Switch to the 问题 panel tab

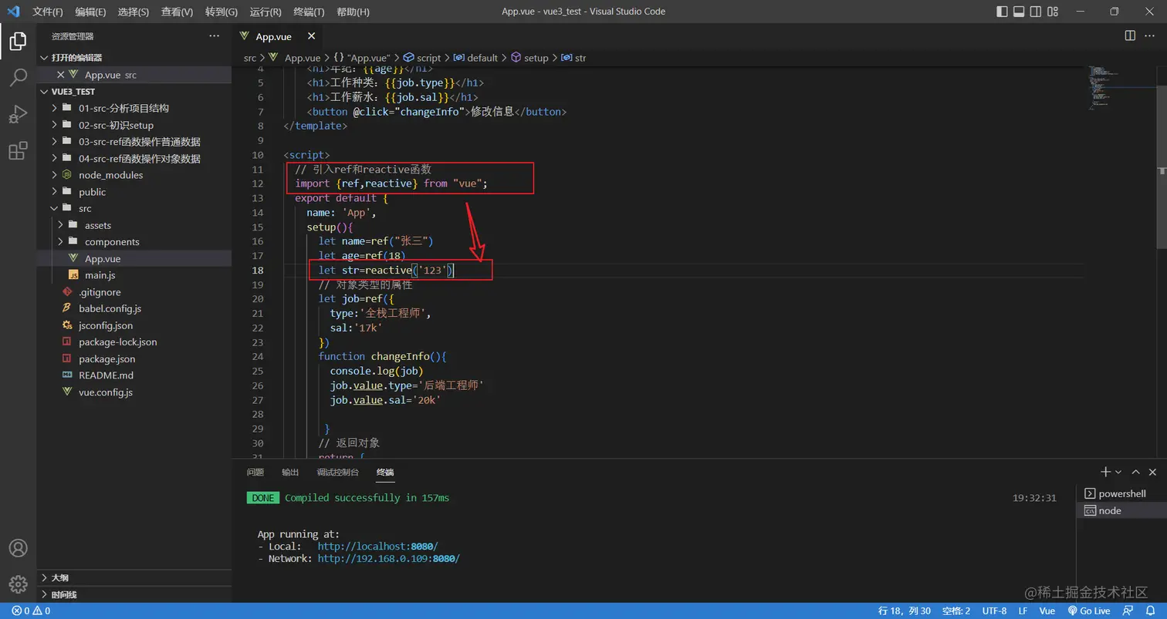(x=255, y=472)
